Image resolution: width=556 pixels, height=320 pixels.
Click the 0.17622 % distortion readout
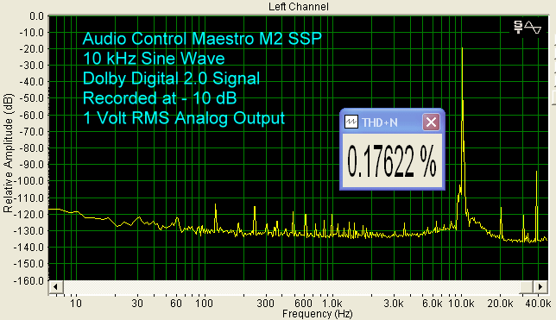pos(391,161)
